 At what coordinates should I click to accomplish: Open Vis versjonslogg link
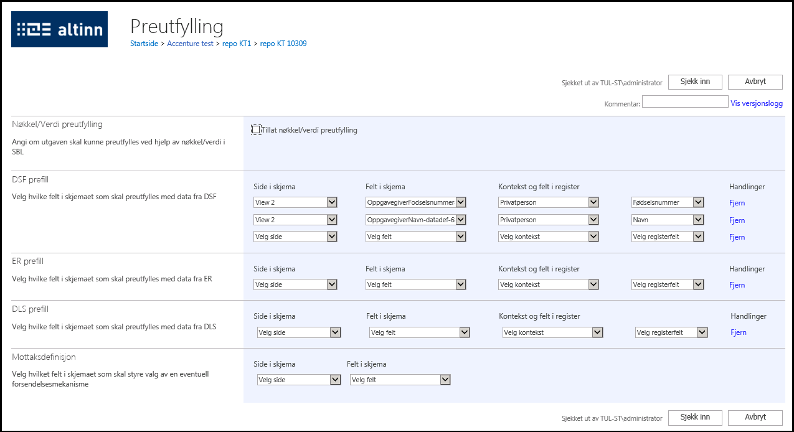click(x=757, y=103)
